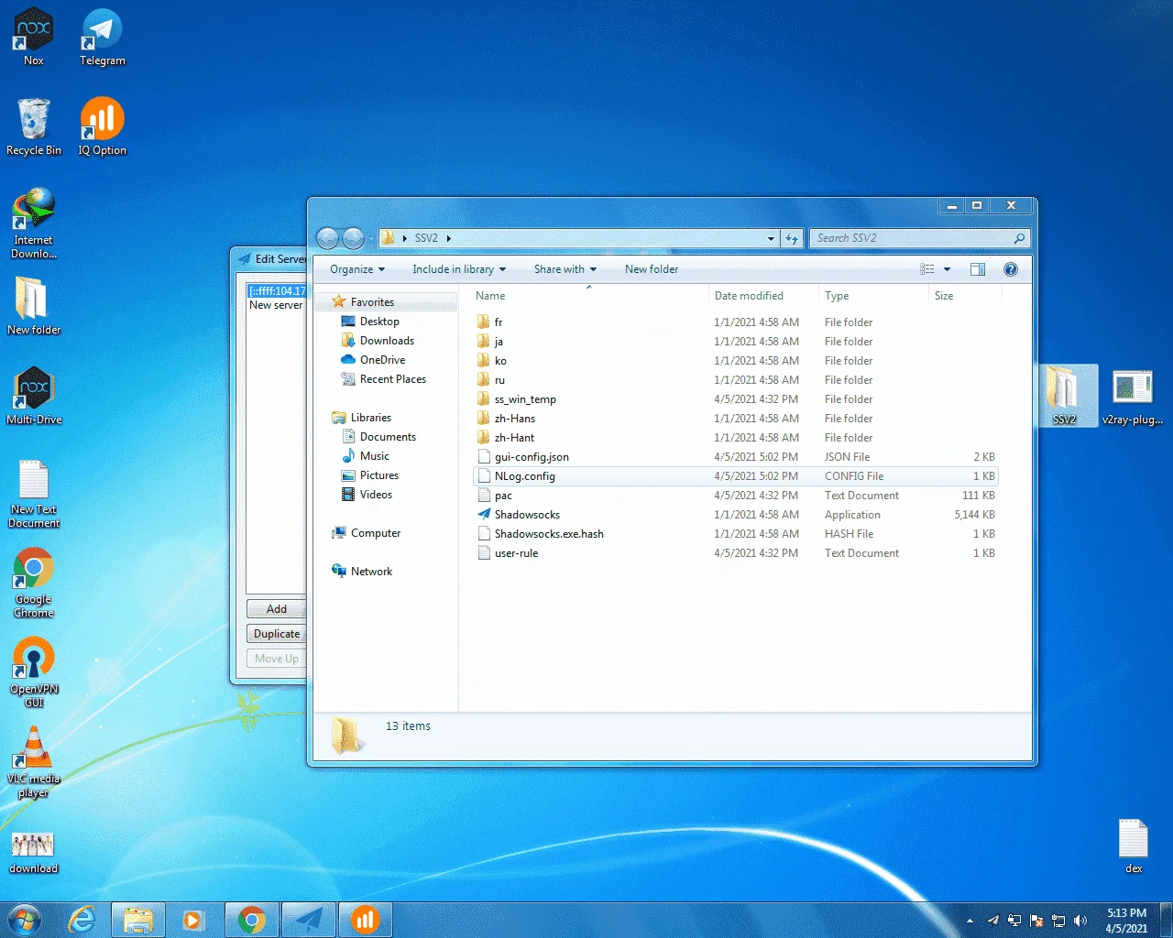Select Network in navigation pane
1173x938 pixels.
(371, 572)
